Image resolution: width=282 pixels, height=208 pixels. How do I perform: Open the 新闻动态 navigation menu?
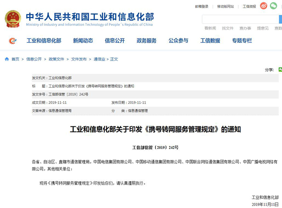coord(83,41)
